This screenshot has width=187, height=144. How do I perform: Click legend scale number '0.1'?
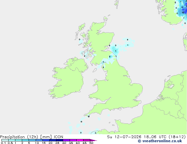coord(3,143)
